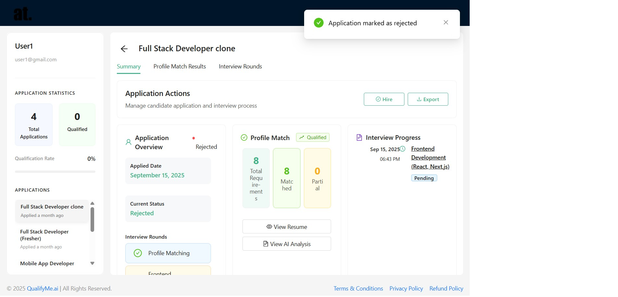Click the back arrow beside job title
Screen dimensions: 618x297
124,49
